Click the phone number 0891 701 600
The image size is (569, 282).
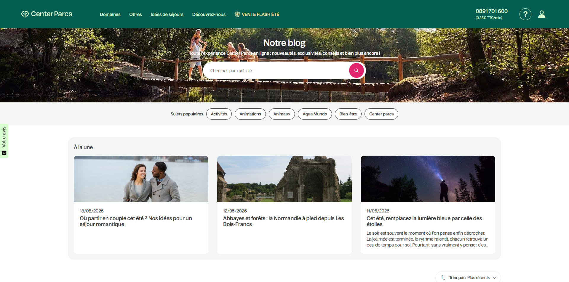coord(491,11)
